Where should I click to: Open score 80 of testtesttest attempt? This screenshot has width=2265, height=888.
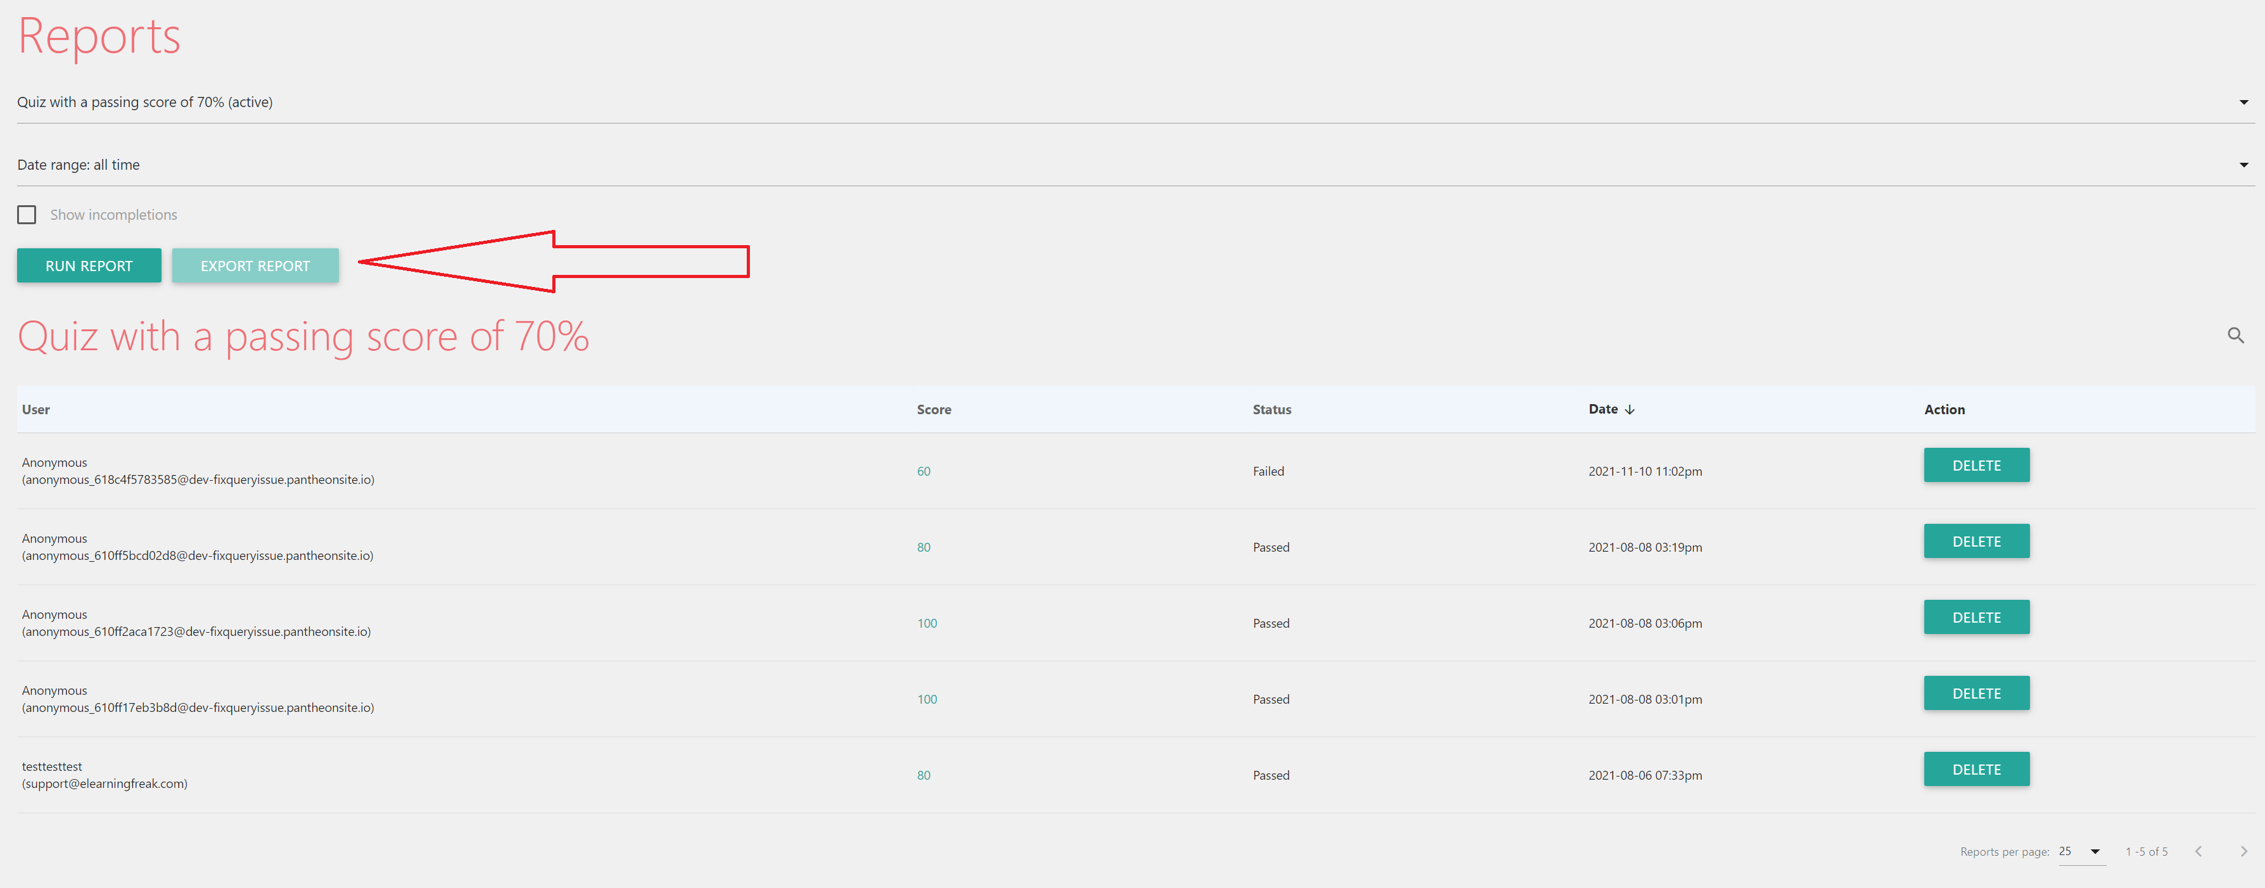tap(923, 775)
